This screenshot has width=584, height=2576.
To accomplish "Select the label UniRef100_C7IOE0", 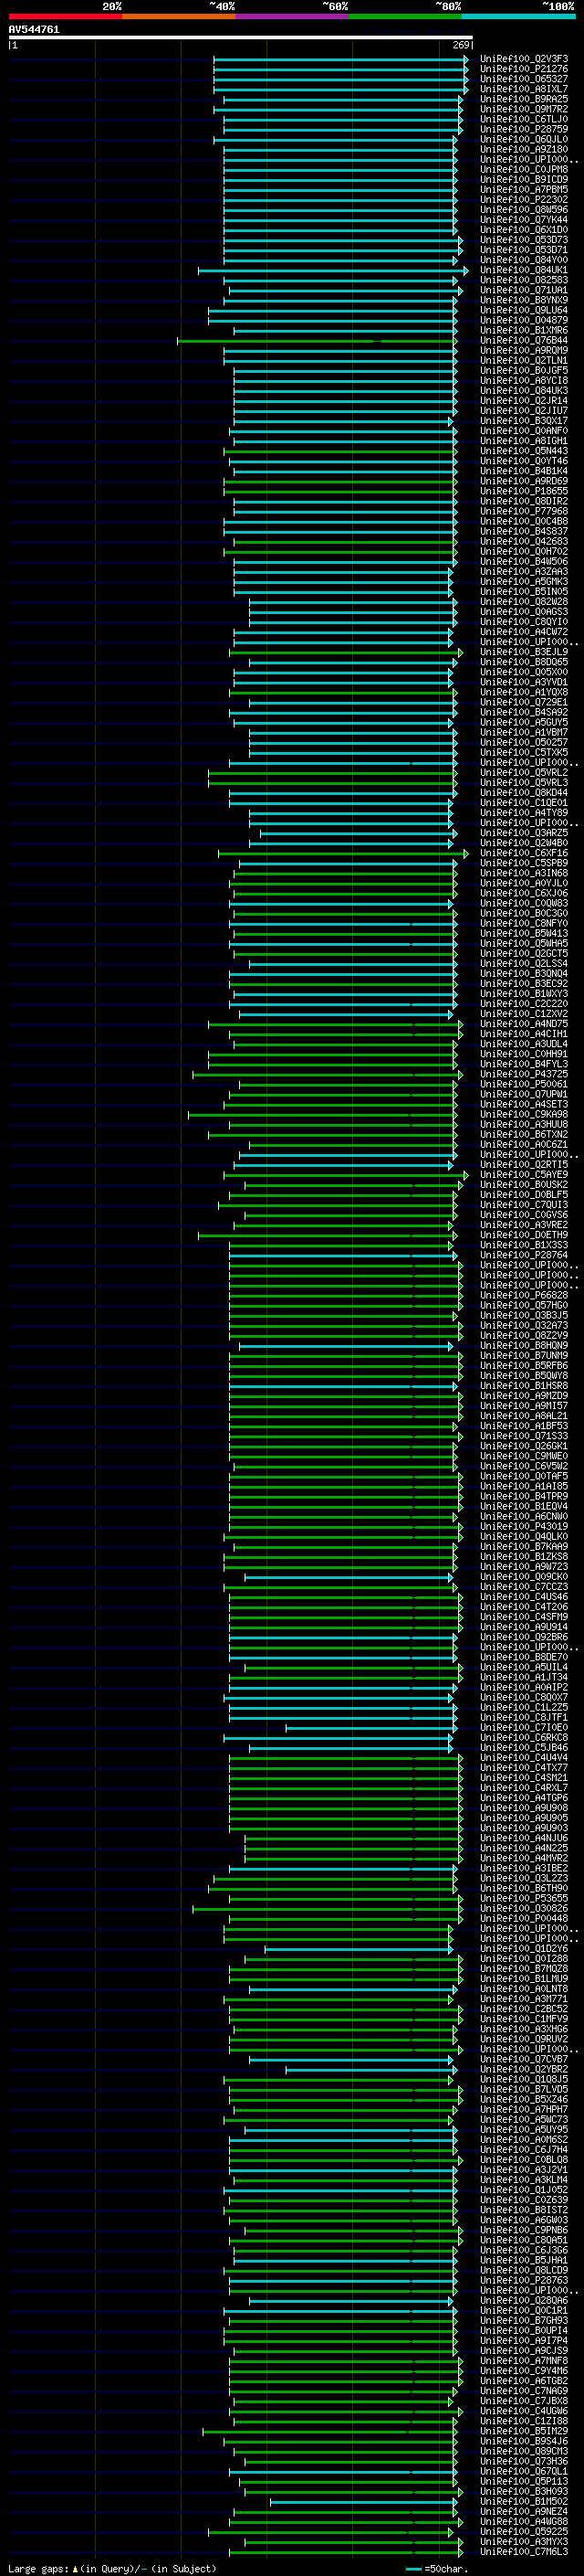I will [524, 1727].
